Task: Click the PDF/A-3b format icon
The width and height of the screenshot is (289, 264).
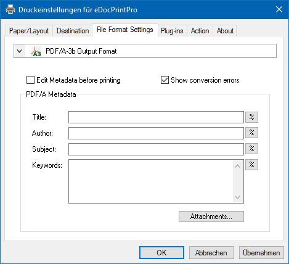Action: [36, 51]
